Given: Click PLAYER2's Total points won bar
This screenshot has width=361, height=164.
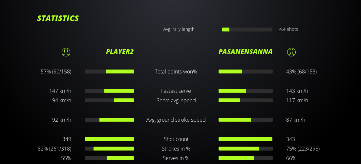Looking at the screenshot, I should pos(109,72).
